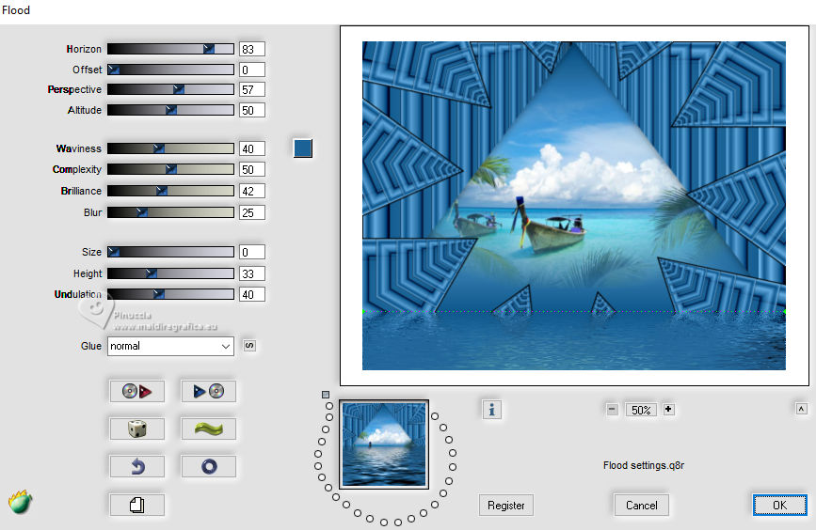Click the Size value field
The image size is (816, 530).
click(x=252, y=252)
